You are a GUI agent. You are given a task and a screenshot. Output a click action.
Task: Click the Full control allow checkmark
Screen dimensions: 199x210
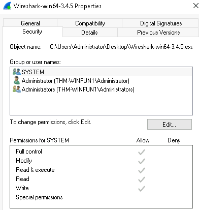(142, 152)
